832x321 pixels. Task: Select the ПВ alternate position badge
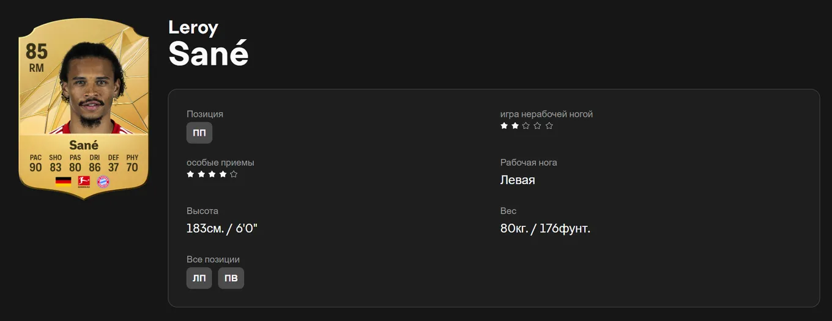(x=231, y=278)
